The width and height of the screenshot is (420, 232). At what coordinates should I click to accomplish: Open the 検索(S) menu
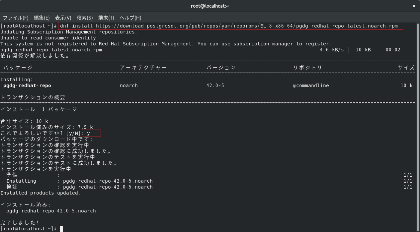tap(85, 18)
